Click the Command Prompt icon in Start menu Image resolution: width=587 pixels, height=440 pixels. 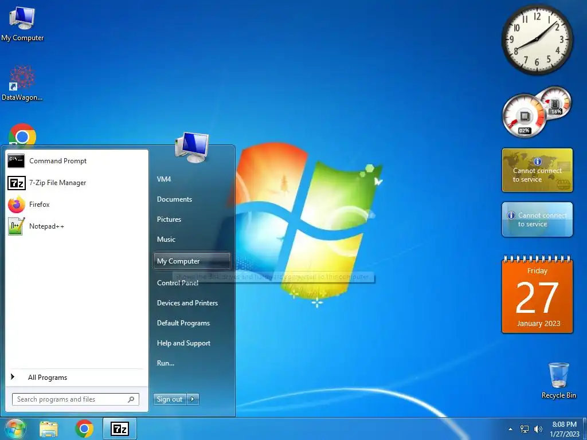[16, 161]
